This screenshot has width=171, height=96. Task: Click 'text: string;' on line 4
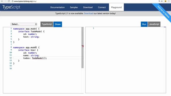tap(31, 37)
